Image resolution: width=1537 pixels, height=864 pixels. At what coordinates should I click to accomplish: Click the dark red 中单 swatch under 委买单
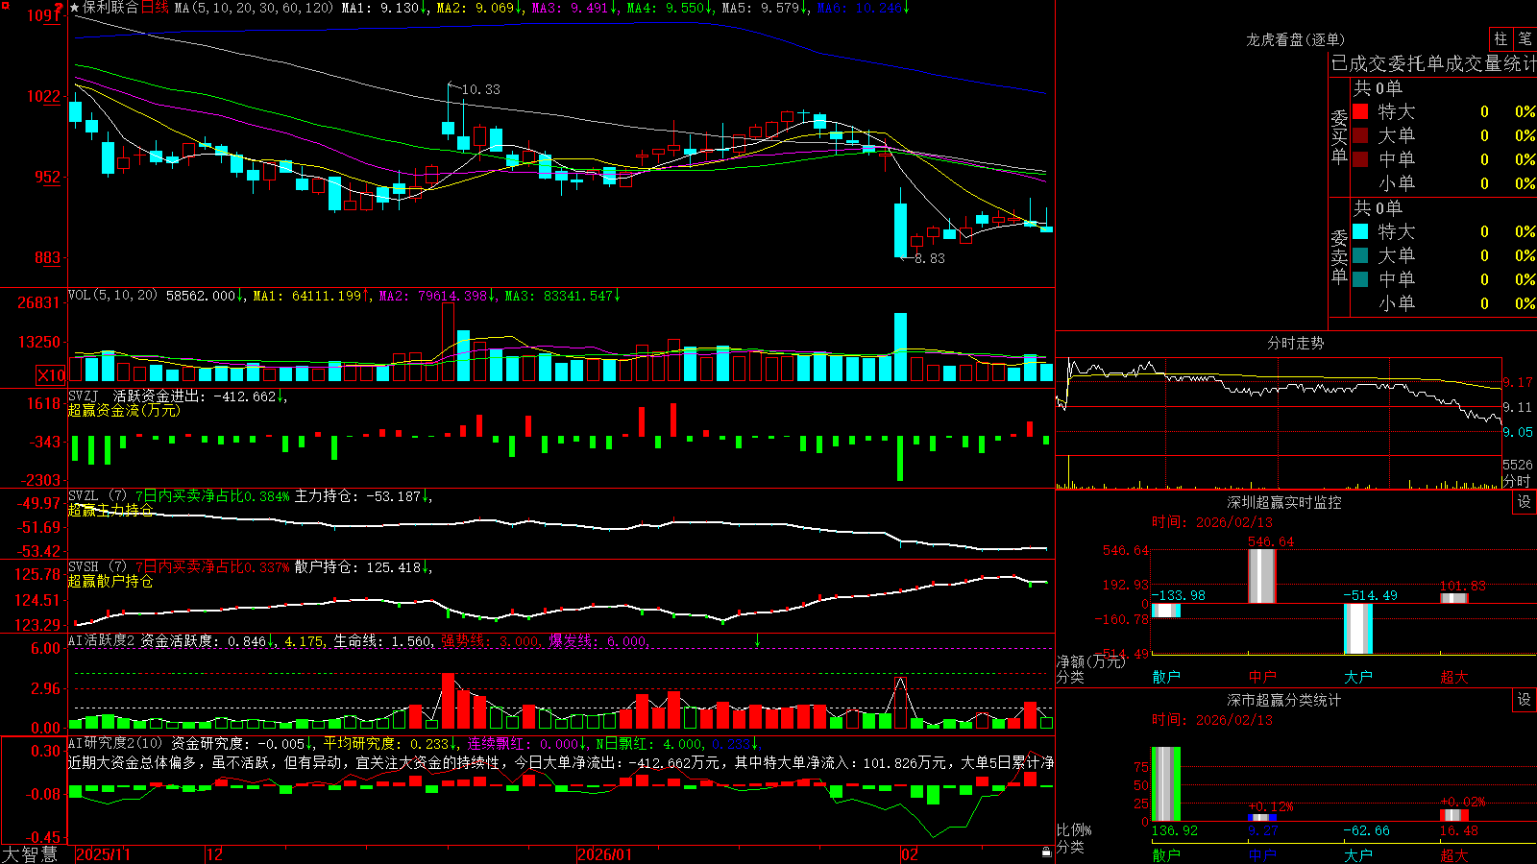(1360, 159)
